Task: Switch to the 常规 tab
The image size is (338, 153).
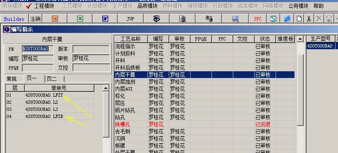Action: [x=11, y=79]
